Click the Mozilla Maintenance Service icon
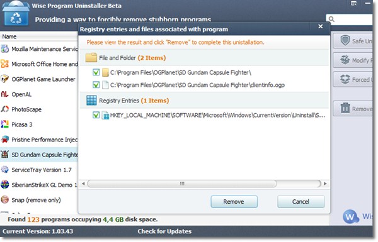378x242 pixels. (4, 49)
